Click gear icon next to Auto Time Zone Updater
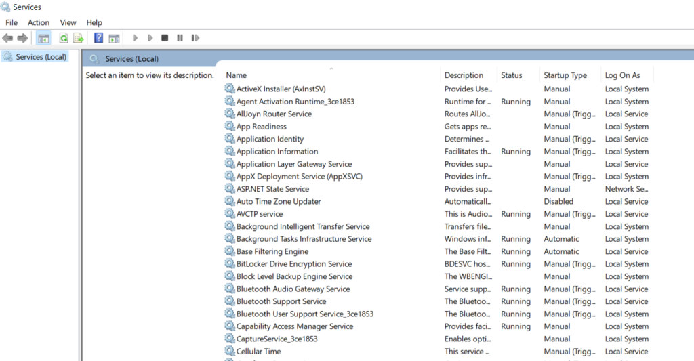The width and height of the screenshot is (694, 361). point(229,201)
